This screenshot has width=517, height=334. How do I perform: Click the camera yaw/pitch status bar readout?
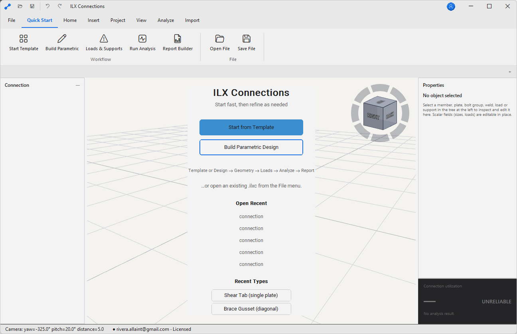click(54, 329)
